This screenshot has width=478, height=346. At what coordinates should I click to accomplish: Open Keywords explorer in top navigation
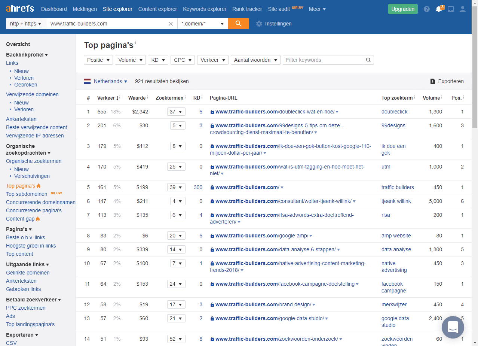(205, 9)
